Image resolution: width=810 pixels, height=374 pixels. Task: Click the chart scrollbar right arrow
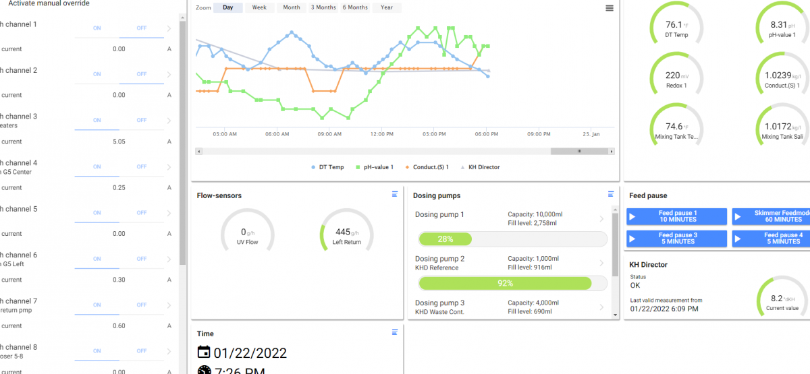[x=612, y=151]
